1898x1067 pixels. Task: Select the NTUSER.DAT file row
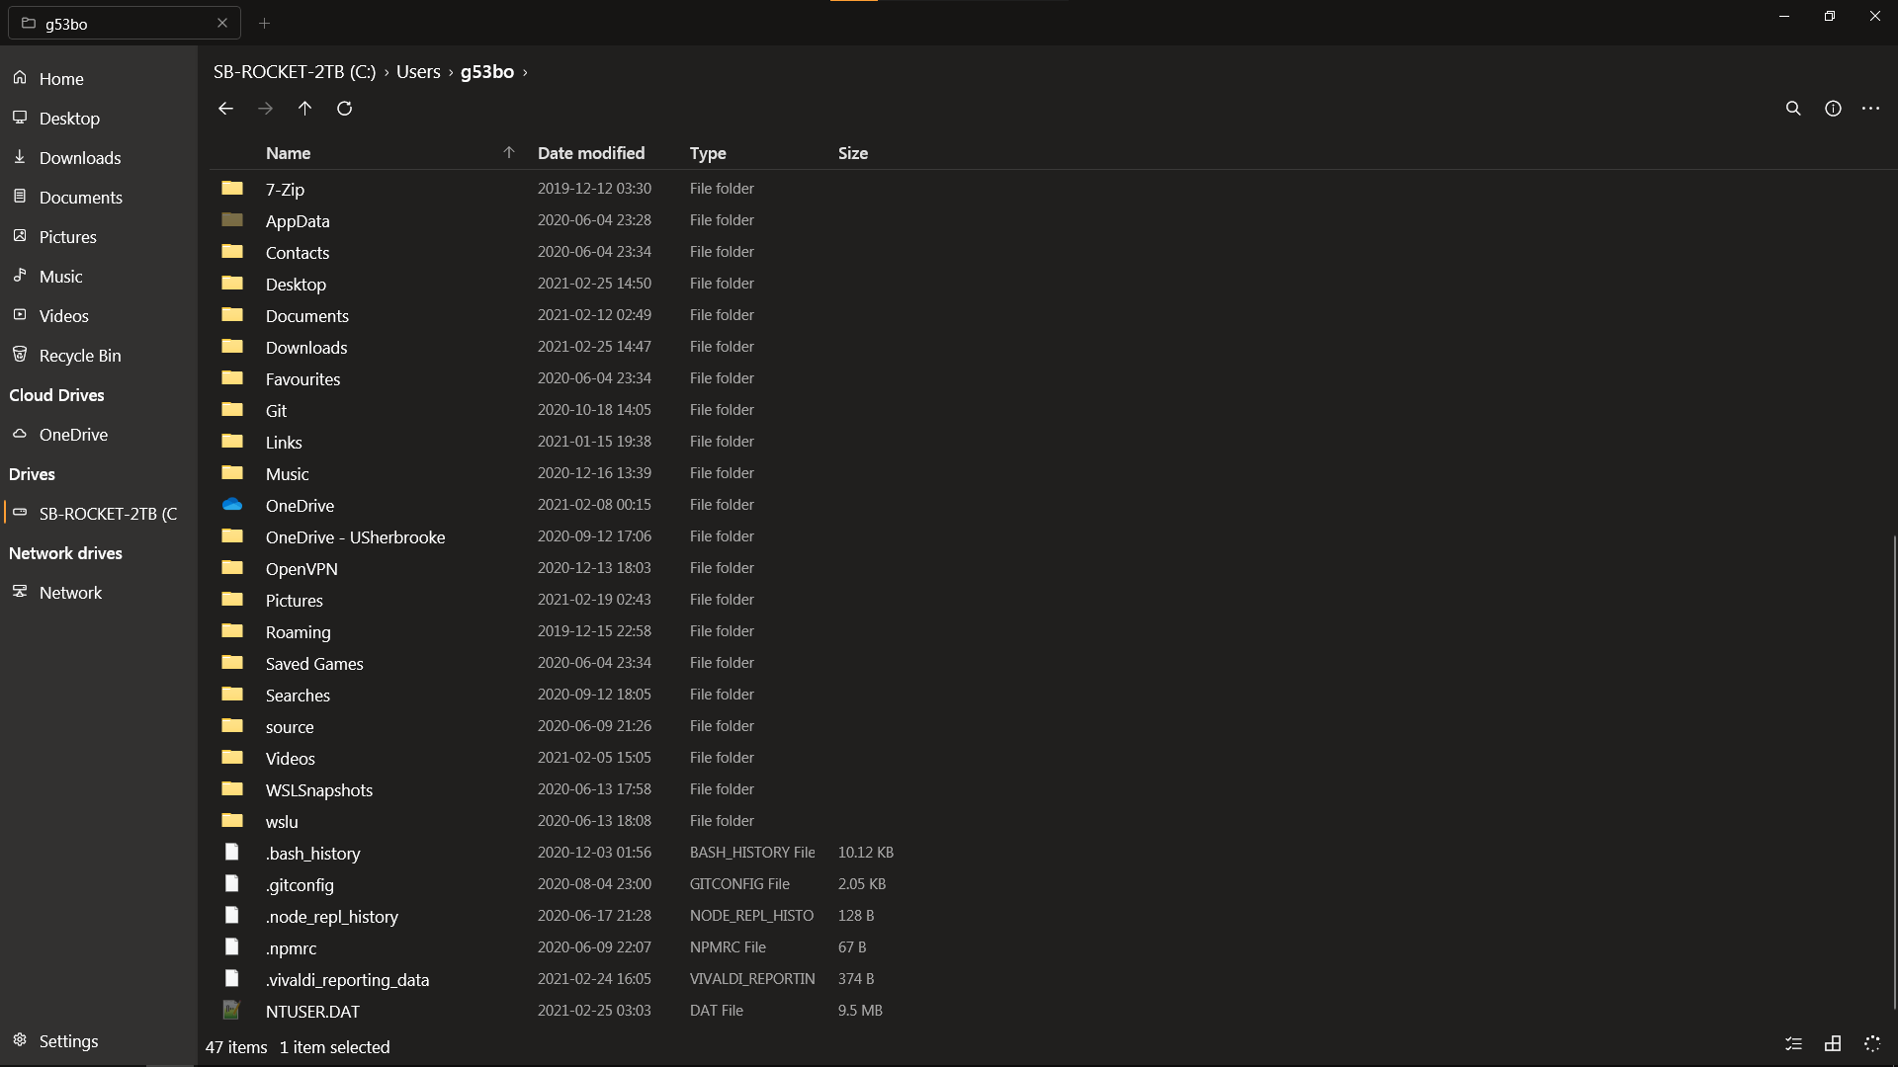pos(312,1011)
